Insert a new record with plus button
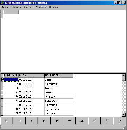This screenshot has width=127, height=130. (x=57, y=121)
